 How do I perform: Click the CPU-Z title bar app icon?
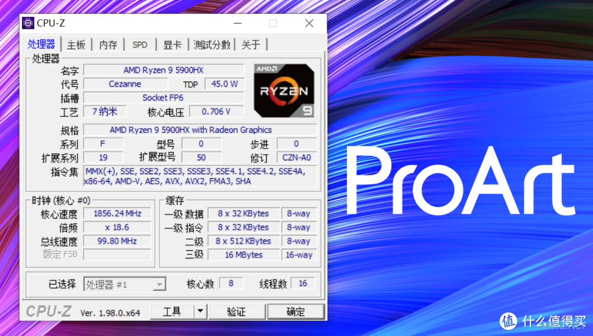coord(28,23)
